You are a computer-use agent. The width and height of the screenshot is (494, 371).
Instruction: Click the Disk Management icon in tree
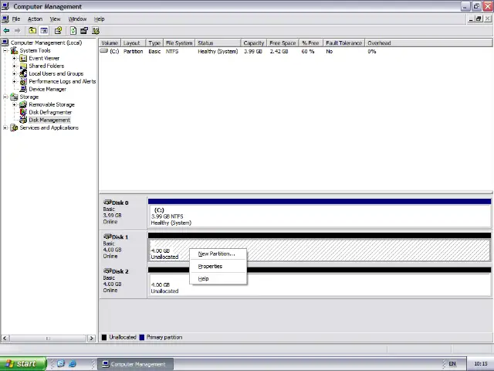(23, 120)
